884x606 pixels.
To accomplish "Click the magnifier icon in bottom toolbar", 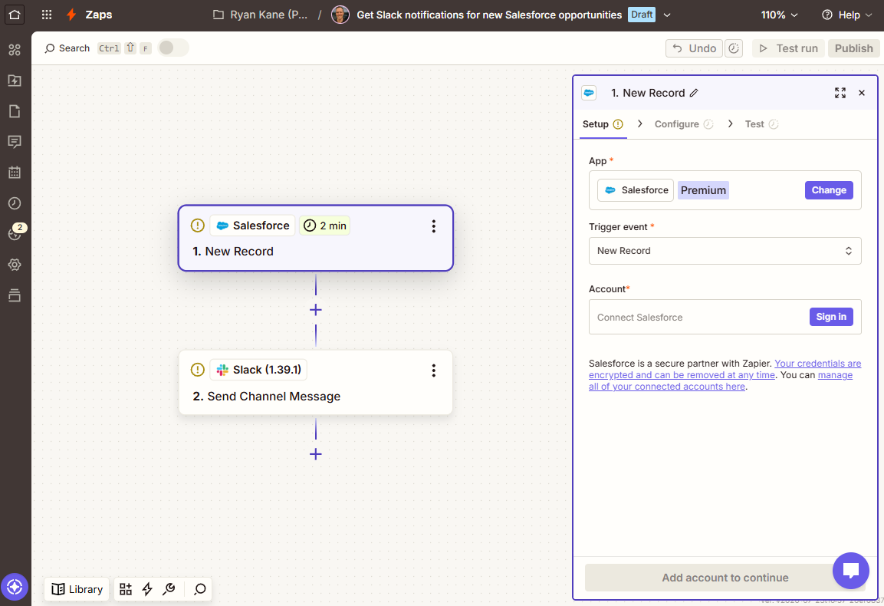I will click(199, 589).
